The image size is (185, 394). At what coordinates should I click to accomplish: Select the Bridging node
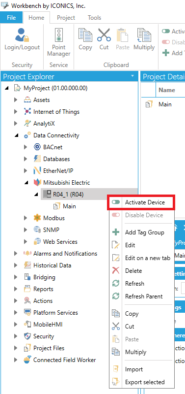click(x=44, y=277)
